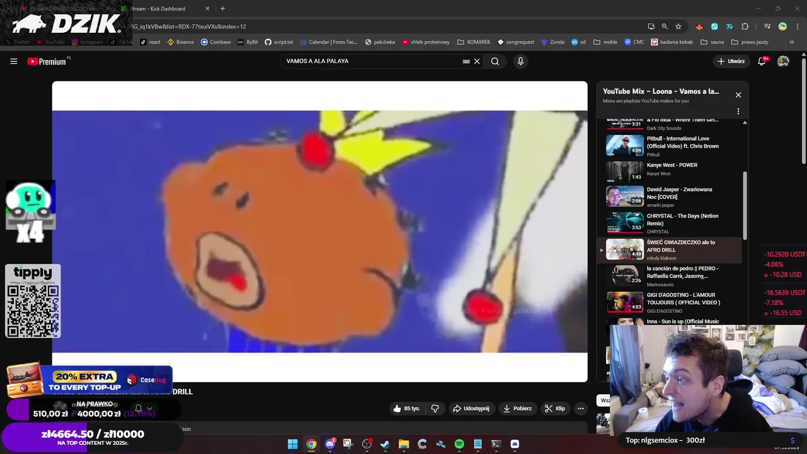This screenshot has width=807, height=454.
Task: Run search with the magnifier button
Action: coord(495,61)
